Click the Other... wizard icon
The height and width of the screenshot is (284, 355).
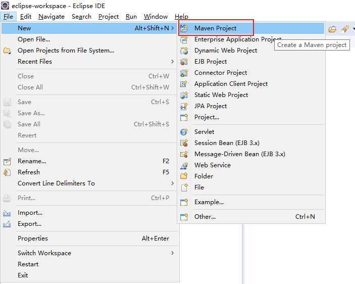[184, 217]
